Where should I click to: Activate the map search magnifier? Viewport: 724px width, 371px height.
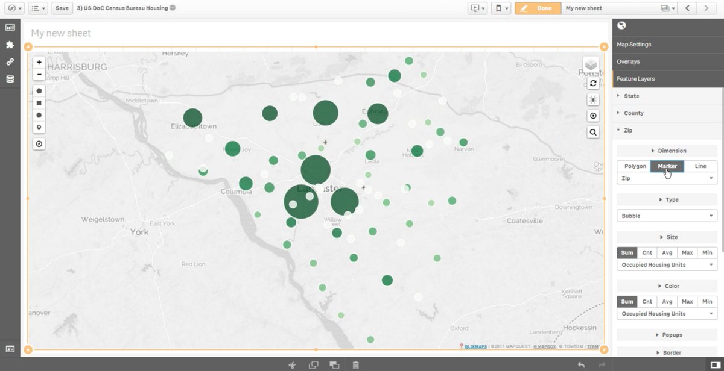[x=592, y=131]
